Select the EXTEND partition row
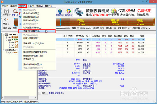This screenshot has height=104, width=157. click(x=101, y=43)
